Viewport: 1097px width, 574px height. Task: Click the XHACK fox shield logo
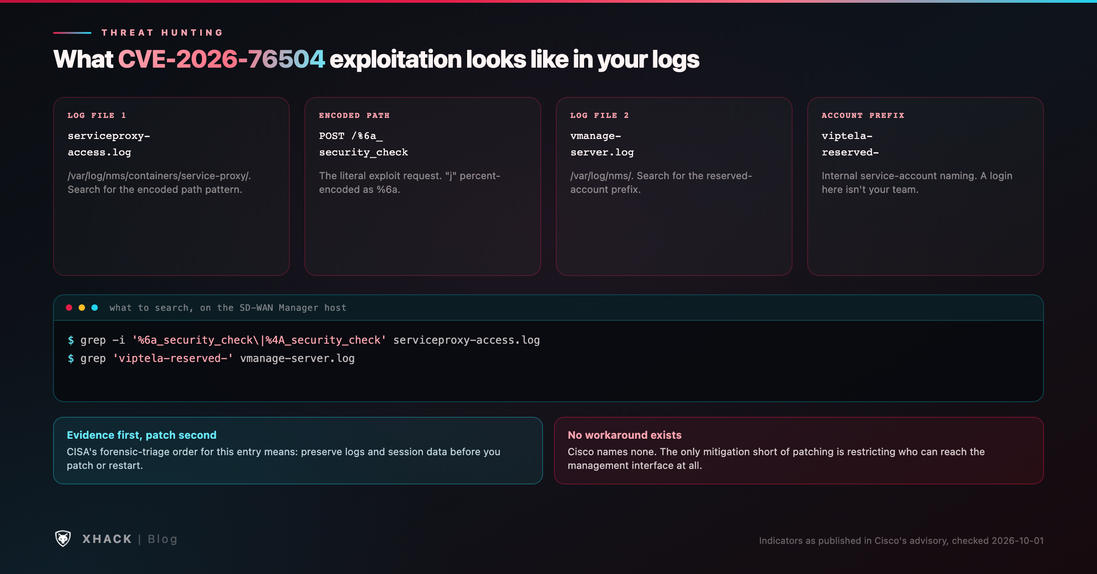click(63, 539)
